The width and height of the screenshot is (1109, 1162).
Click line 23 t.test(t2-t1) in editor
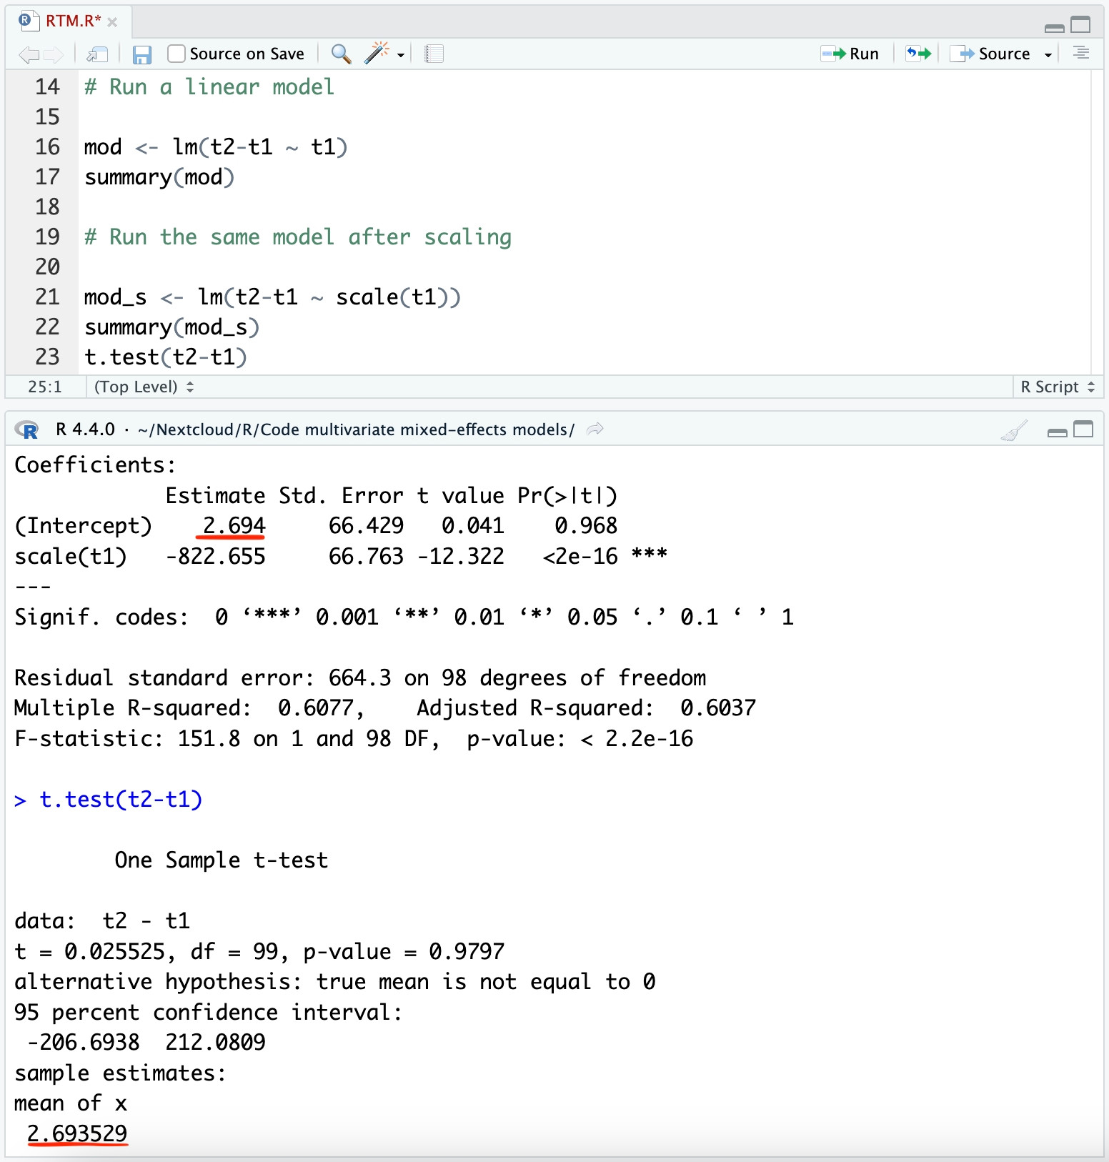(x=166, y=357)
